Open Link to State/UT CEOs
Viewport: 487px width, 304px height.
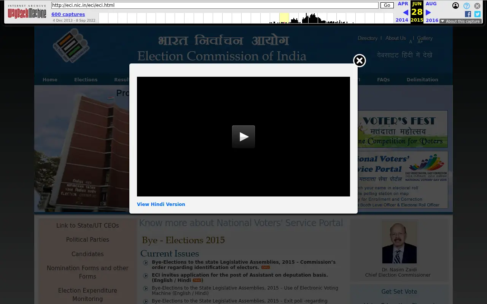click(88, 225)
